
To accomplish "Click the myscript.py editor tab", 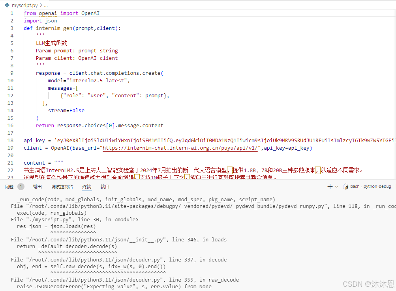I will coord(24,5).
